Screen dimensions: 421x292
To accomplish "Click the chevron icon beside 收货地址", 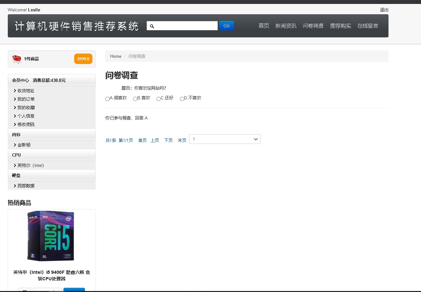I will point(15,91).
